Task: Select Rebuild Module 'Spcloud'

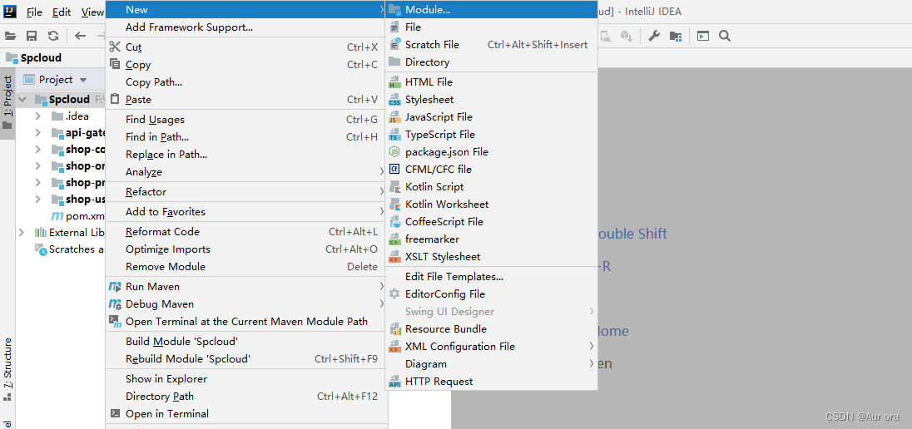Action: (x=246, y=358)
